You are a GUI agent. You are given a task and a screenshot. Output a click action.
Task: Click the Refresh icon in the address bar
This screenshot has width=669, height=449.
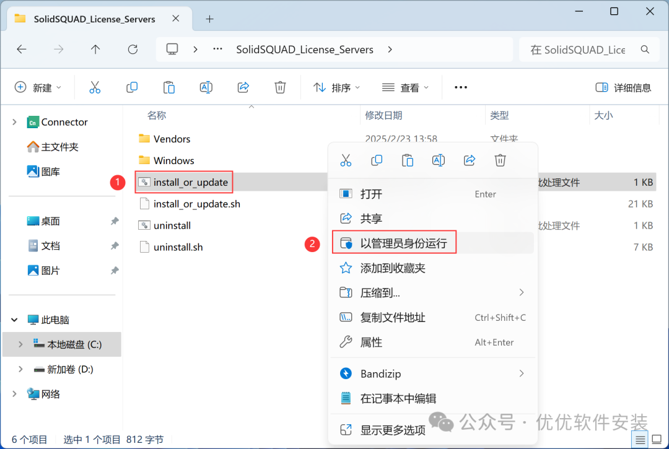(133, 50)
